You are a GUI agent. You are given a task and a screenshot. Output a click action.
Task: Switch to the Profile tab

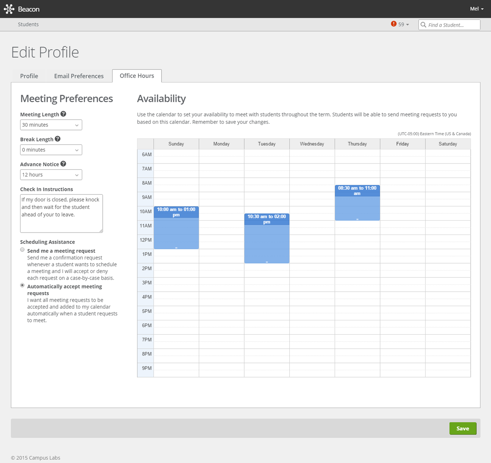[29, 76]
